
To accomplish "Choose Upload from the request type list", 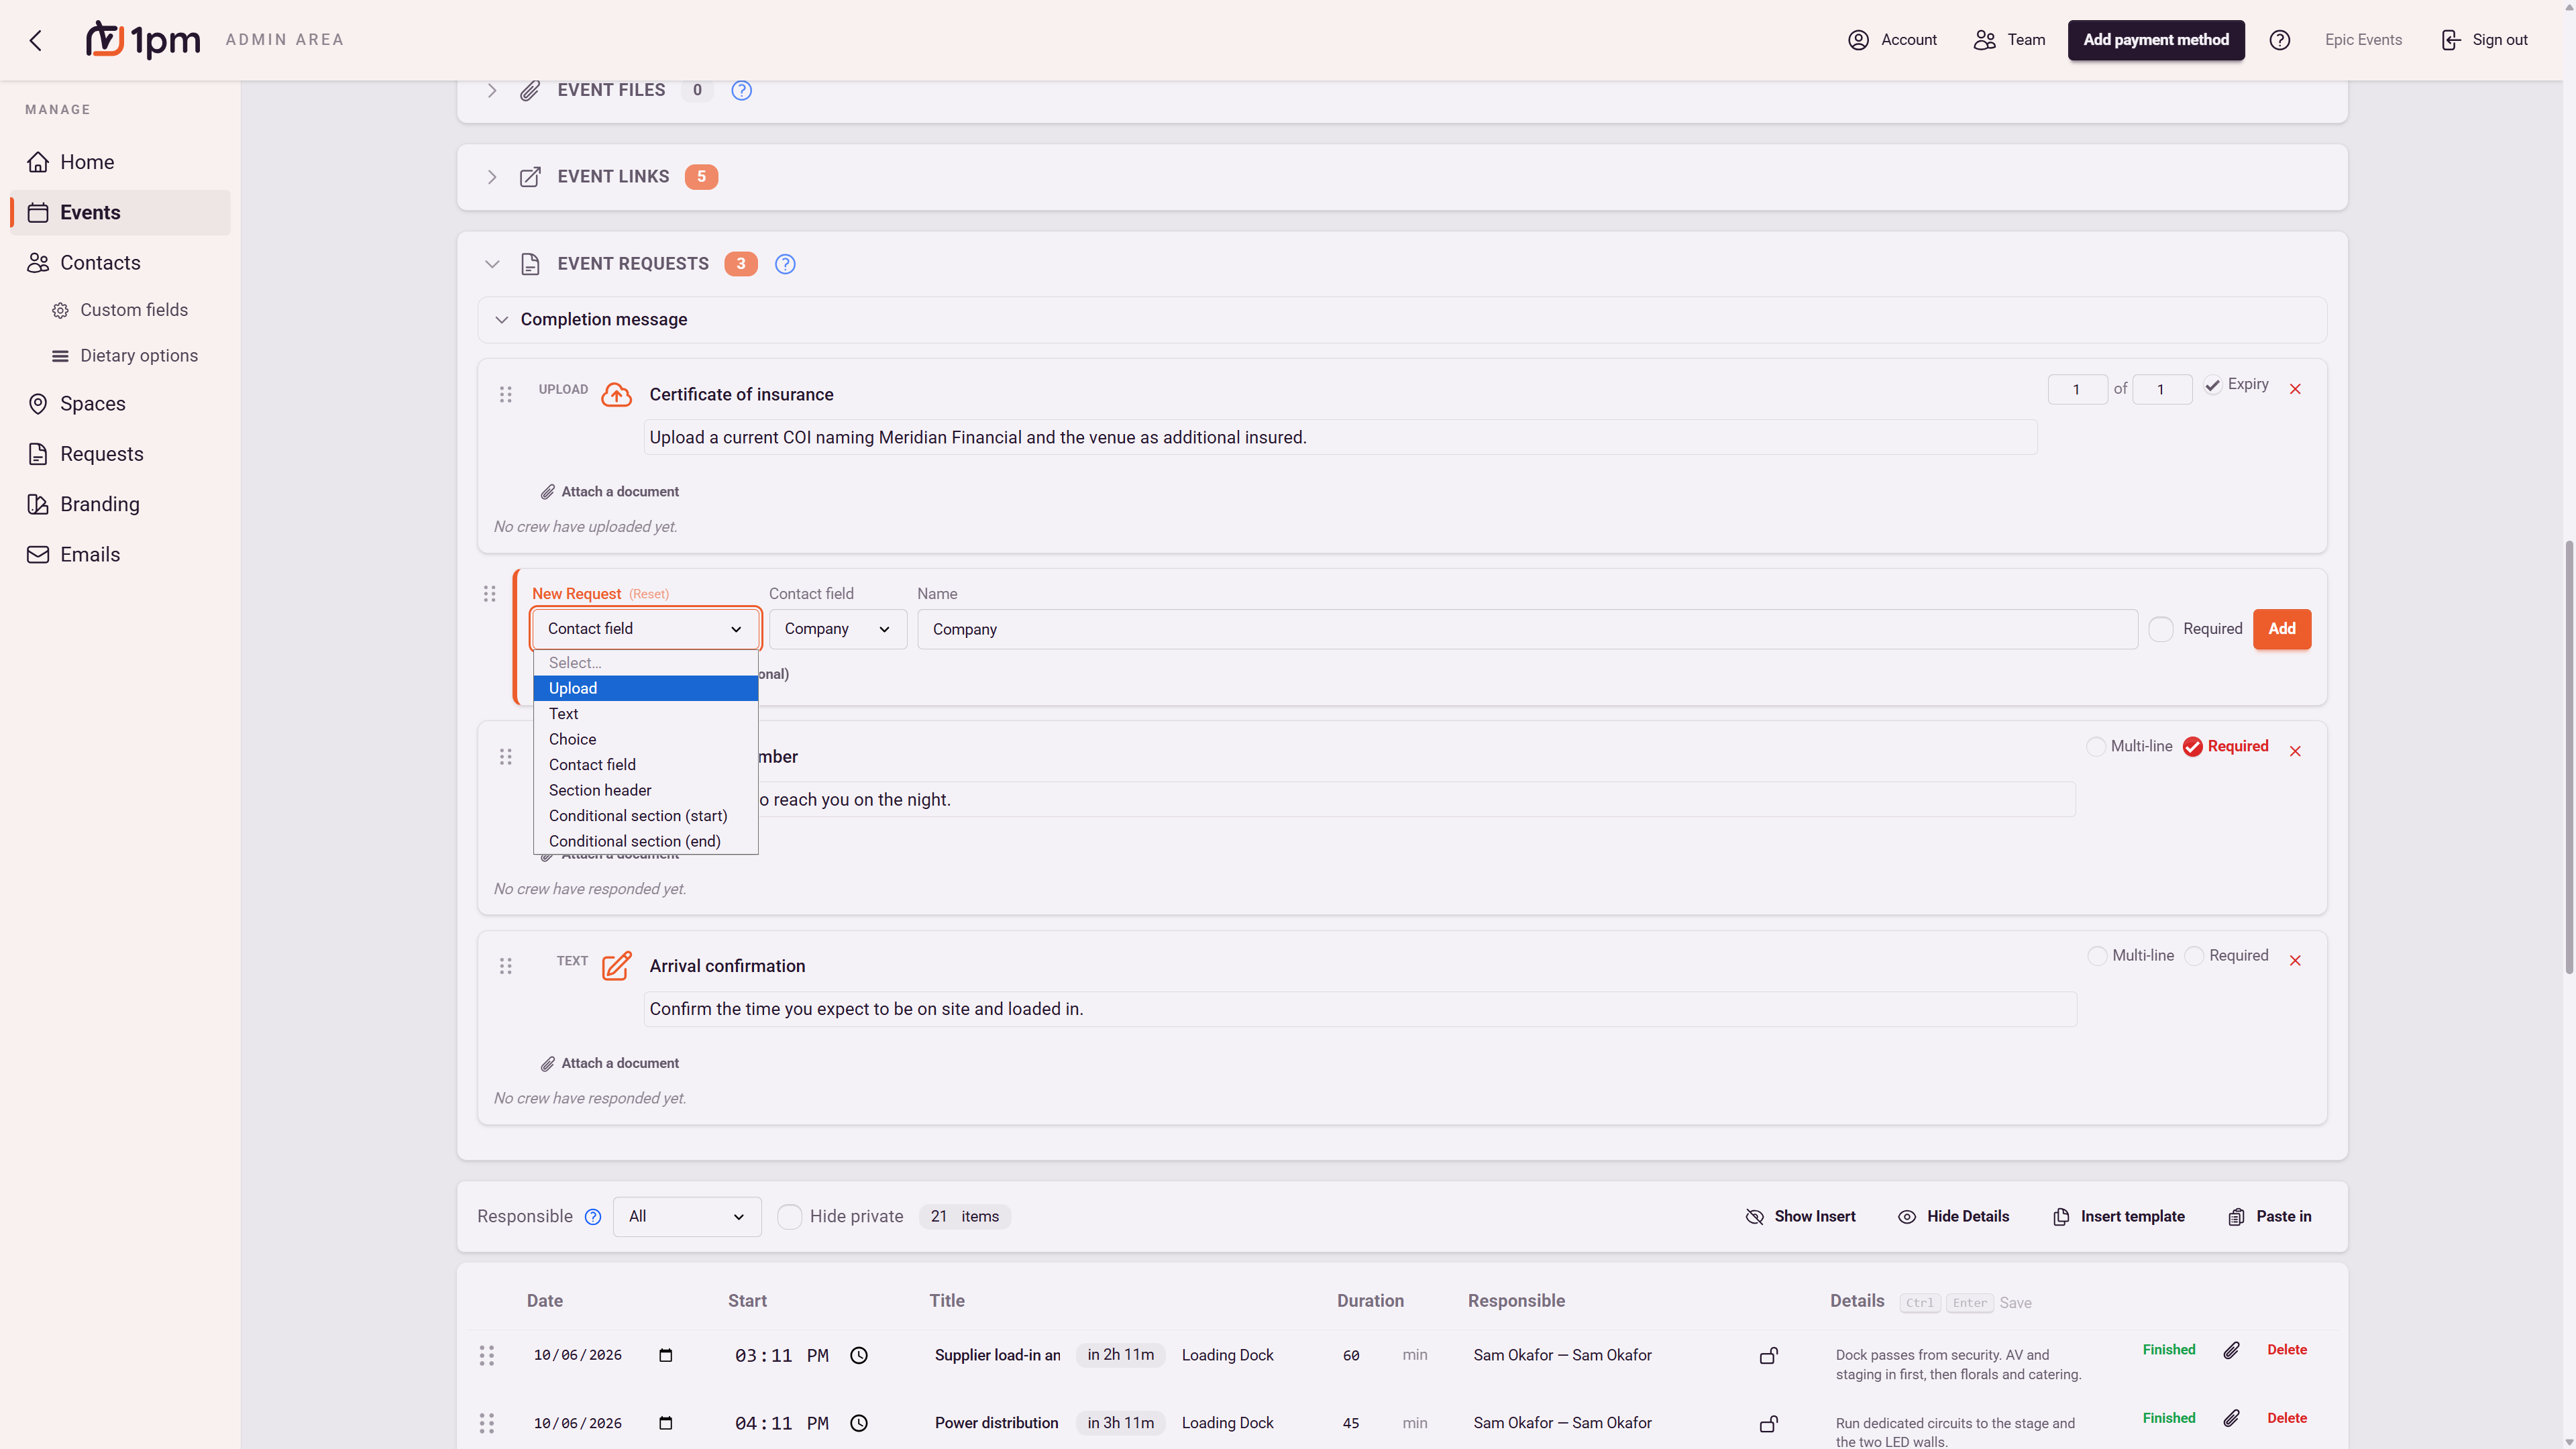I will tap(645, 688).
